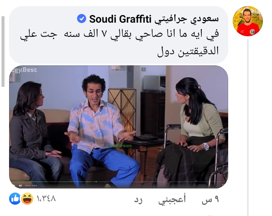Click the laughing Haha reaction emoji
This screenshot has width=272, height=216.
tap(27, 199)
